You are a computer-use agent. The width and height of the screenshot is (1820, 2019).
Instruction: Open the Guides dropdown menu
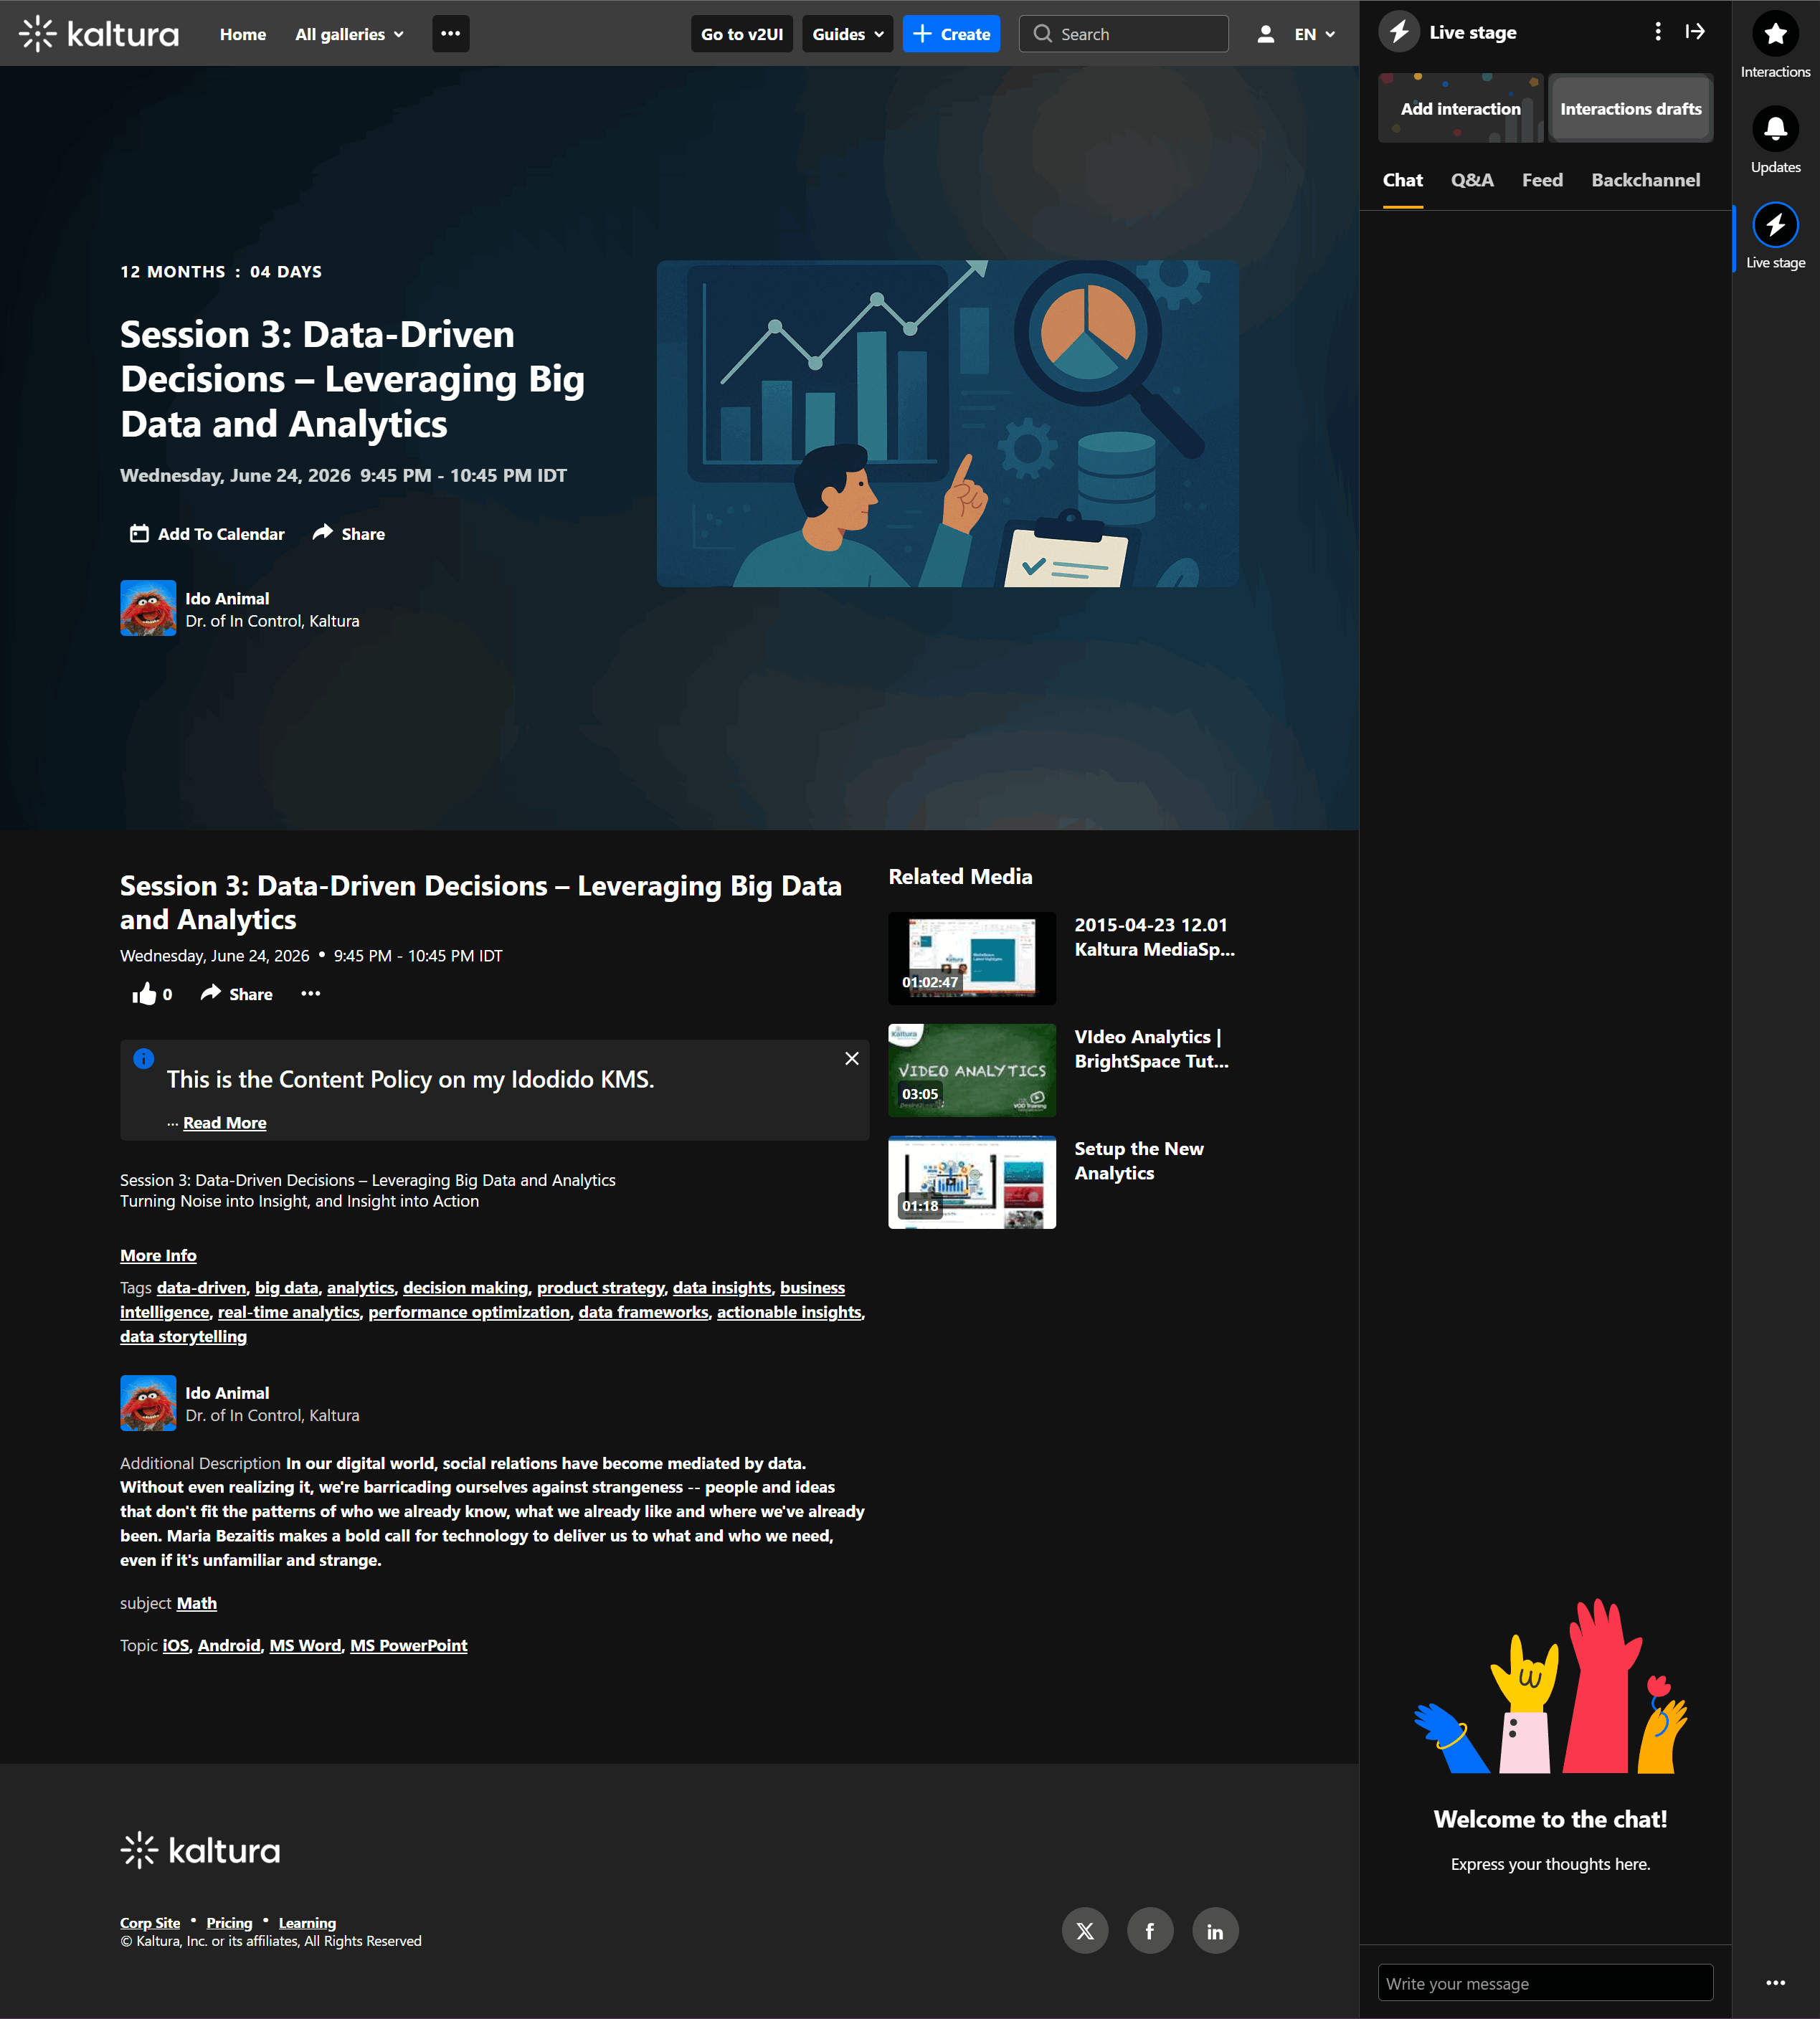tap(847, 34)
